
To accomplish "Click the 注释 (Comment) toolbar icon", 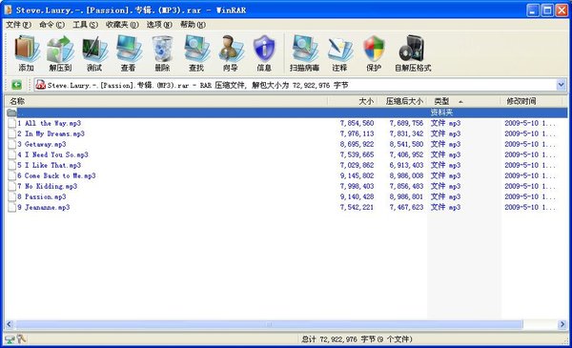I will tap(339, 49).
